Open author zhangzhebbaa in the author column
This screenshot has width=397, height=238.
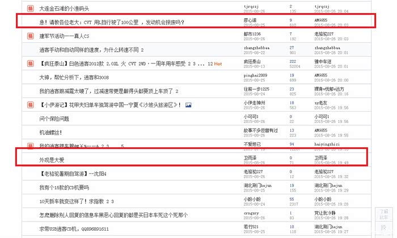pyautogui.click(x=256, y=48)
